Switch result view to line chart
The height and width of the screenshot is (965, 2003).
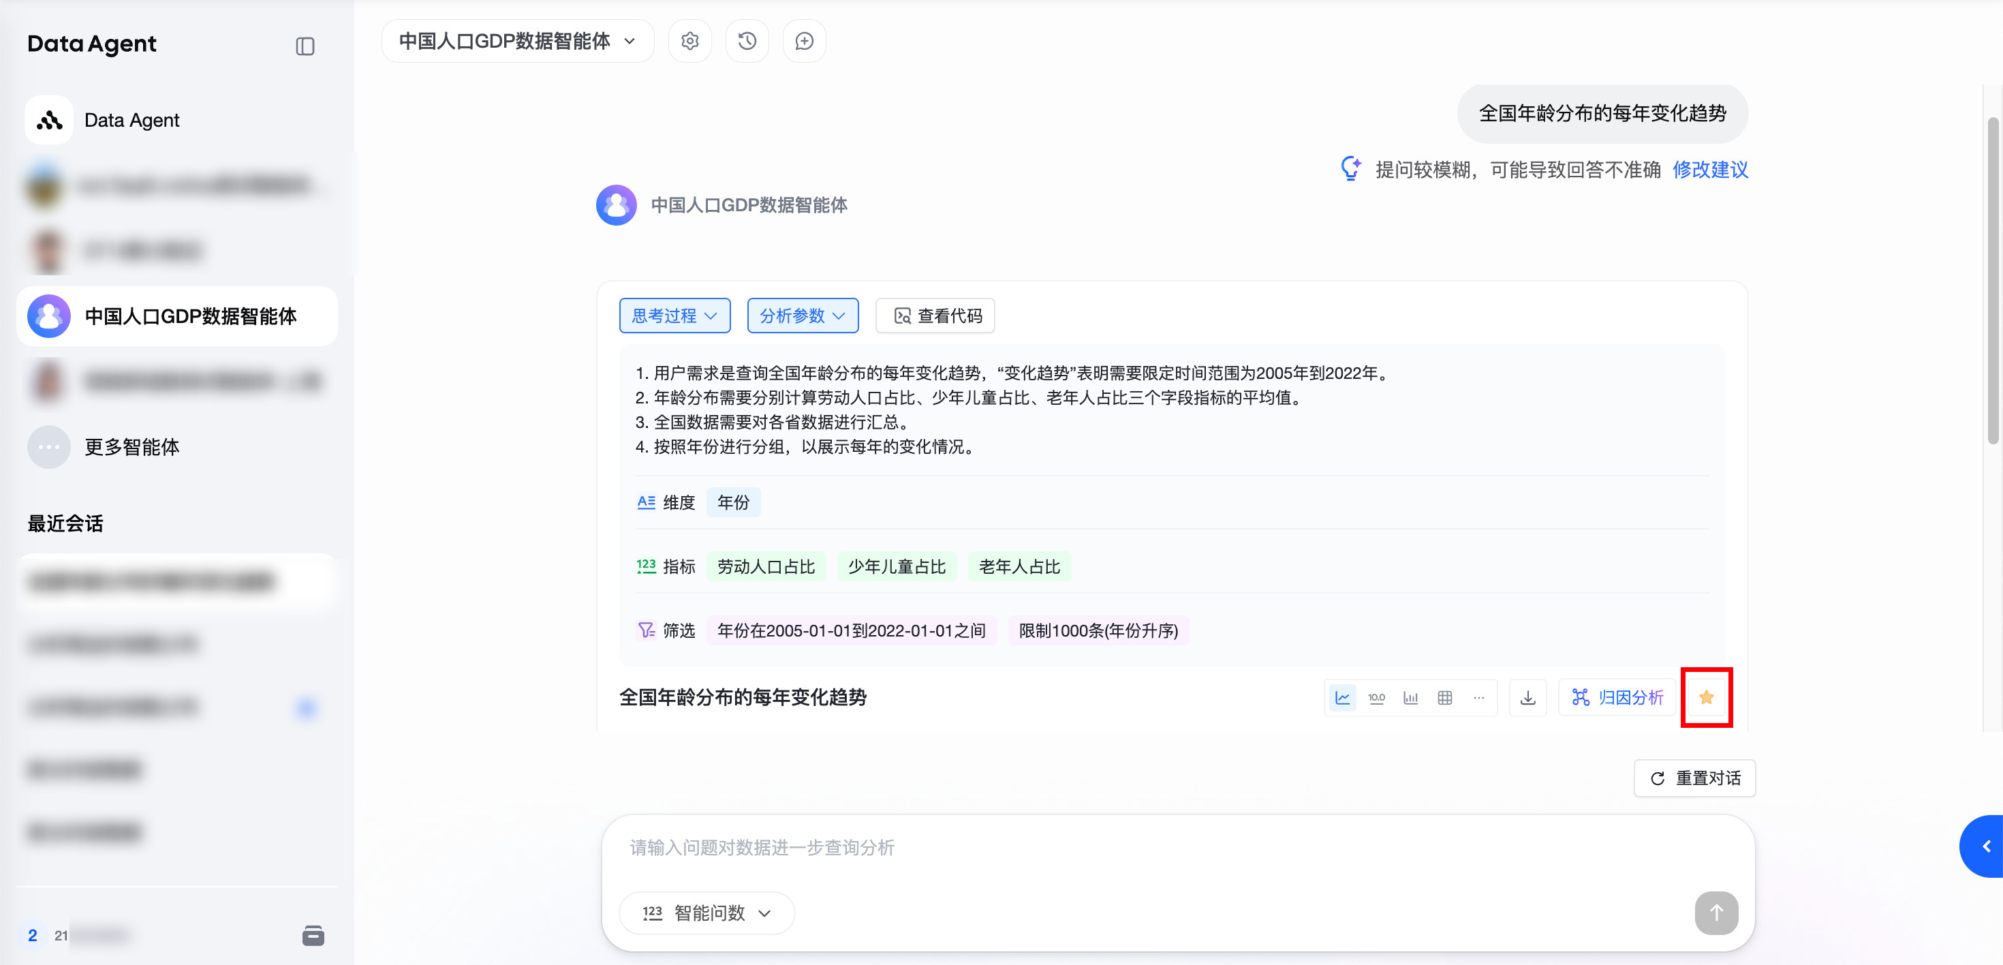click(1342, 697)
